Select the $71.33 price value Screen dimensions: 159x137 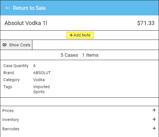pos(146,23)
